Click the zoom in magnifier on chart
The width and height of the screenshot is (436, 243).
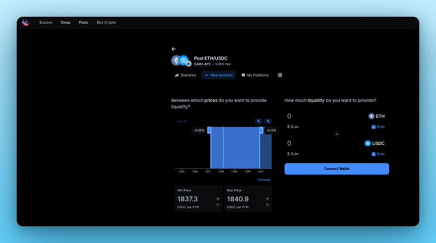point(259,121)
